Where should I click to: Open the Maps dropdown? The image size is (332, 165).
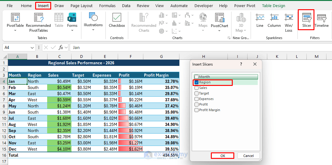coord(203,30)
